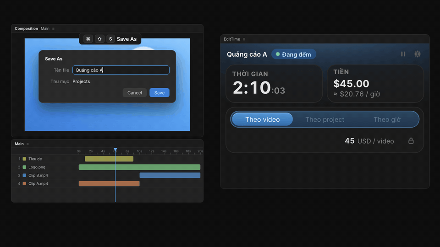Open the EditTime panel menu icon
This screenshot has height=247, width=440.
[x=244, y=39]
